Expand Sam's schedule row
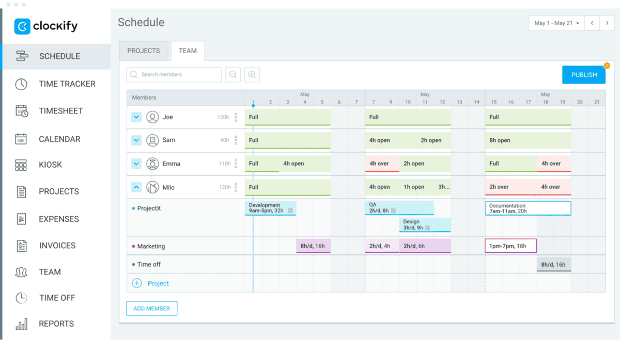Screen dimensions: 620x340 click(x=136, y=140)
